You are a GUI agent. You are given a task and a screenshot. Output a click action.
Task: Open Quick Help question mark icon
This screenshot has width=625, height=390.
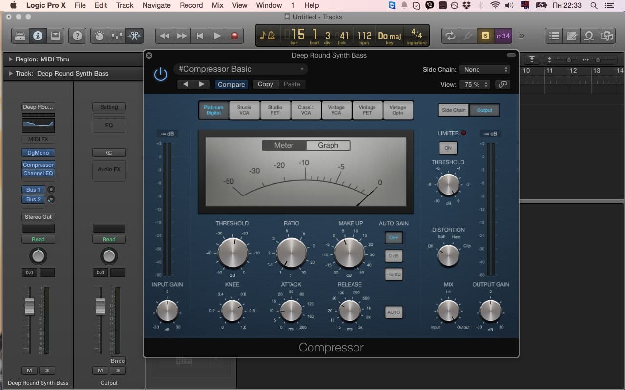77,36
